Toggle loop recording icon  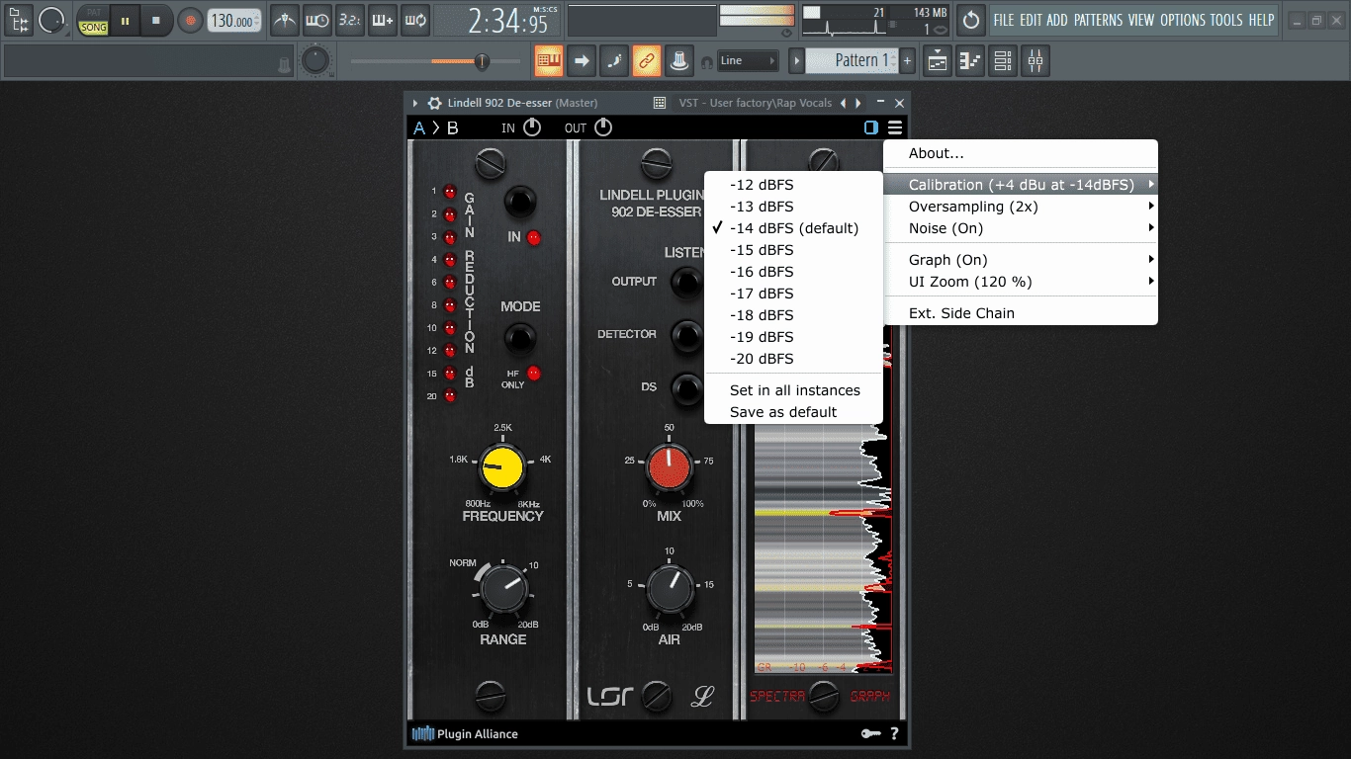pyautogui.click(x=414, y=20)
